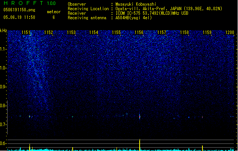
Task: Click the 1151 time axis label
Action: [x=26, y=32]
